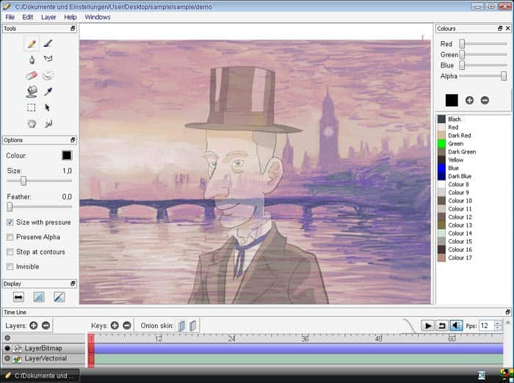Select the Eraser tool
Image resolution: width=514 pixels, height=383 pixels.
pyautogui.click(x=32, y=76)
